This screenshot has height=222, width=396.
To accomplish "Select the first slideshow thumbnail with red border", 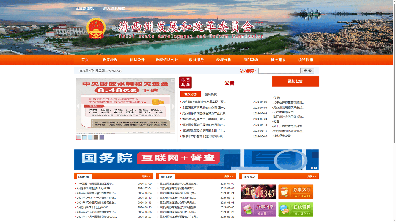I will tap(79, 137).
